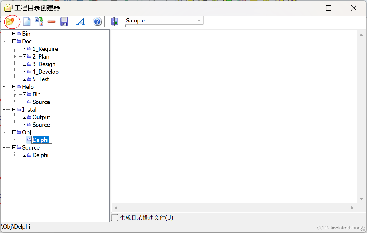Click the exit door toolbar icon
Image resolution: width=367 pixels, height=233 pixels.
tap(115, 21)
